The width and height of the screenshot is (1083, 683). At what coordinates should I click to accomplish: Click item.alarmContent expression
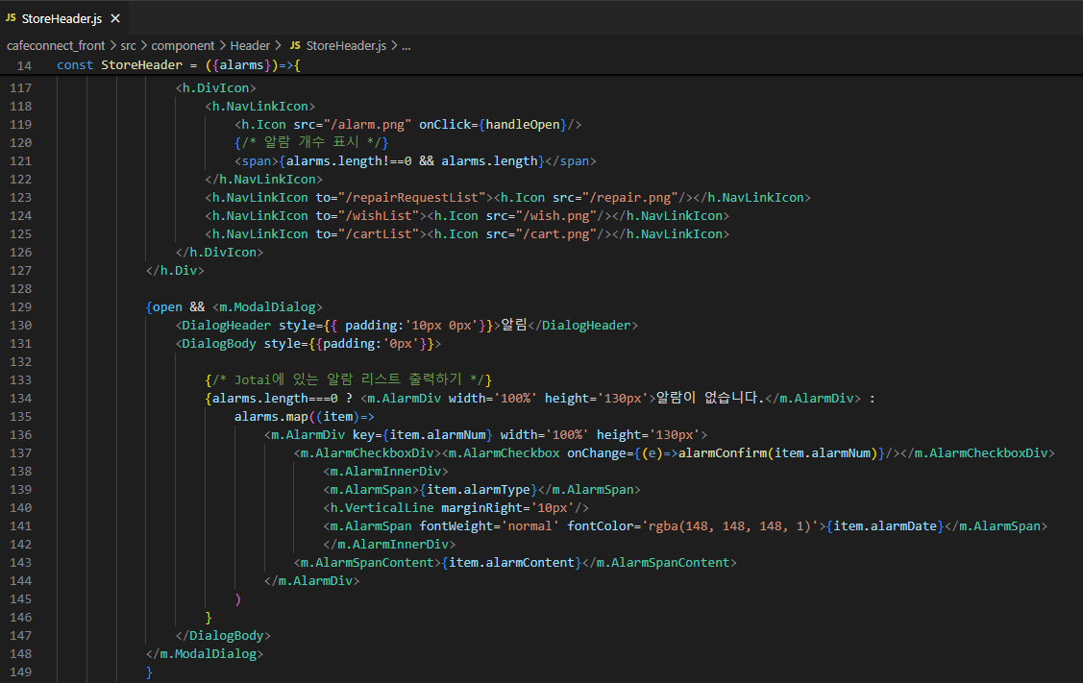coord(511,563)
